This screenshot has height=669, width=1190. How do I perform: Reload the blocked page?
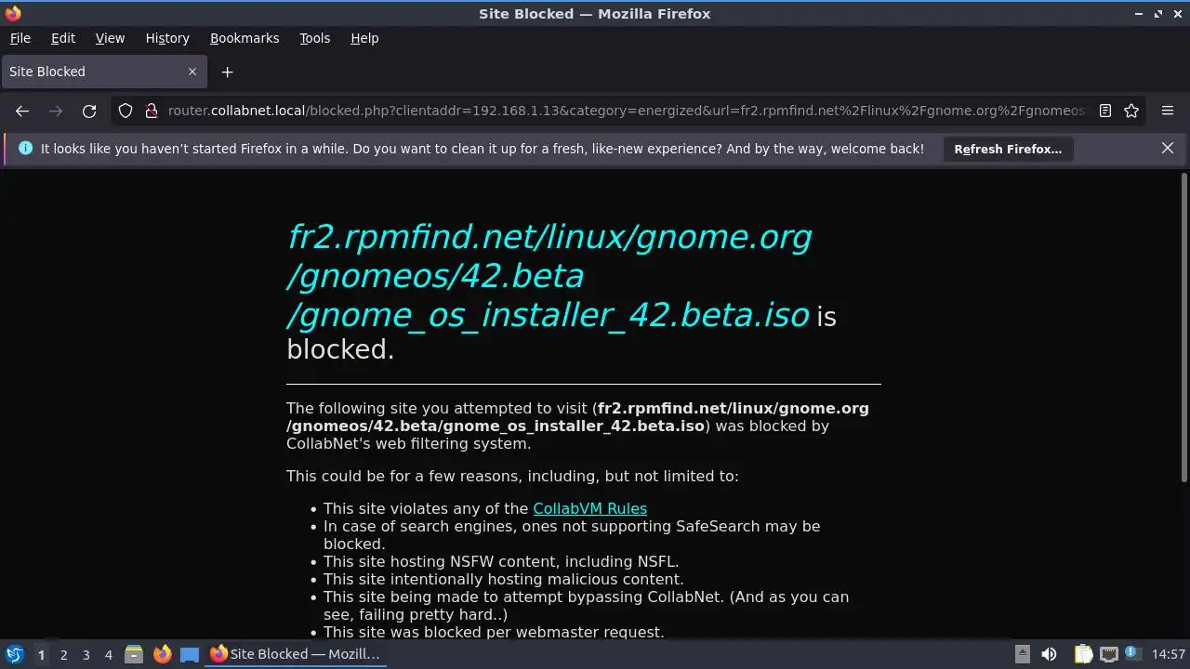89,111
